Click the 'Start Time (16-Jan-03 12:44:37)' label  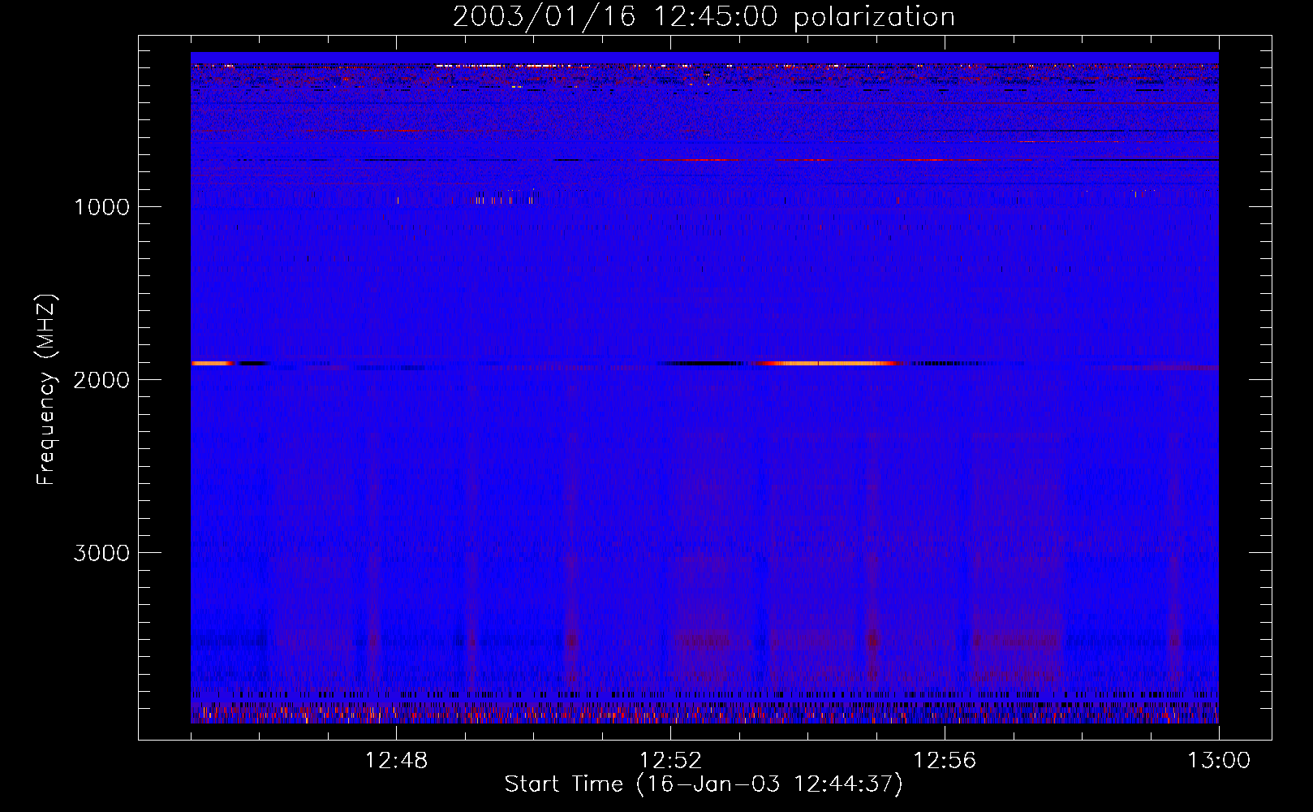coord(704,784)
